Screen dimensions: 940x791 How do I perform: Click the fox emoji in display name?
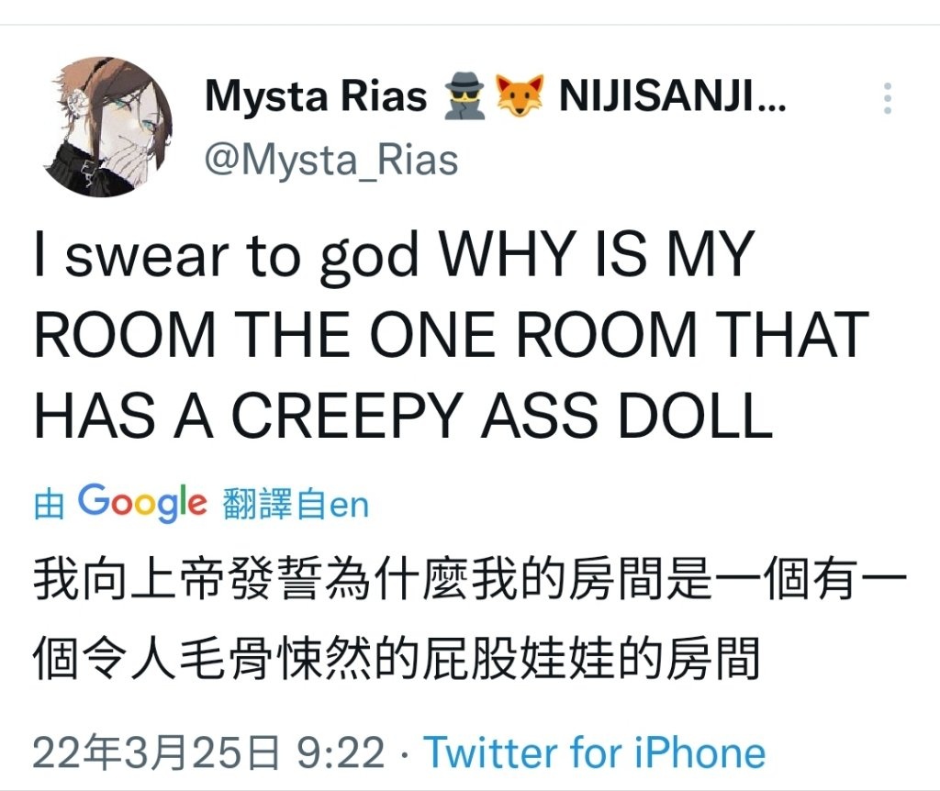pyautogui.click(x=520, y=95)
